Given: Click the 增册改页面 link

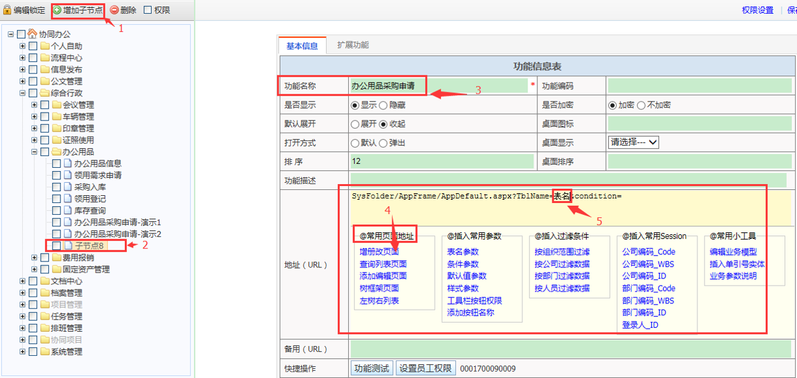Looking at the screenshot, I should 379,252.
